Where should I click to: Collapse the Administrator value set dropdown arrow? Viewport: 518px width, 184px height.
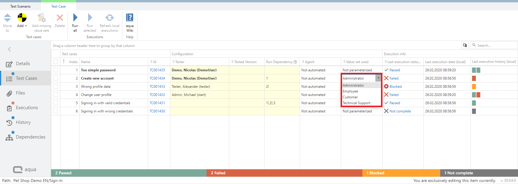378,78
